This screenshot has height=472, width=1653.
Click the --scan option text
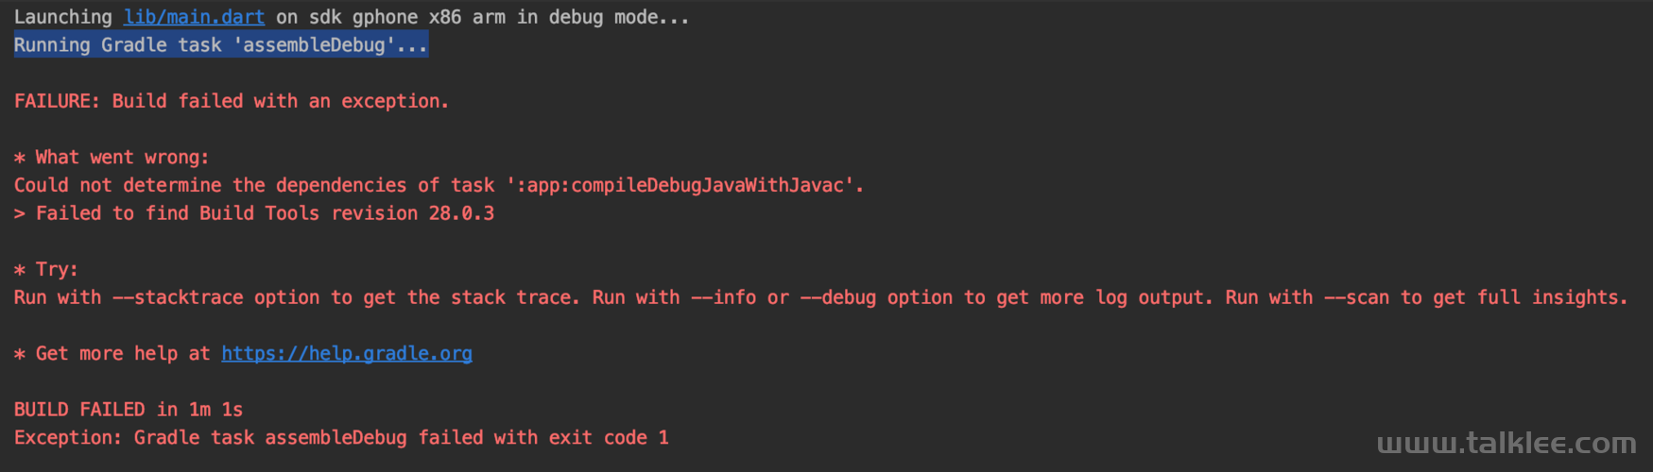point(1356,297)
